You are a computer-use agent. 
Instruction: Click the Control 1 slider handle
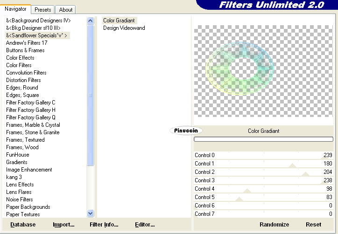[293, 165]
